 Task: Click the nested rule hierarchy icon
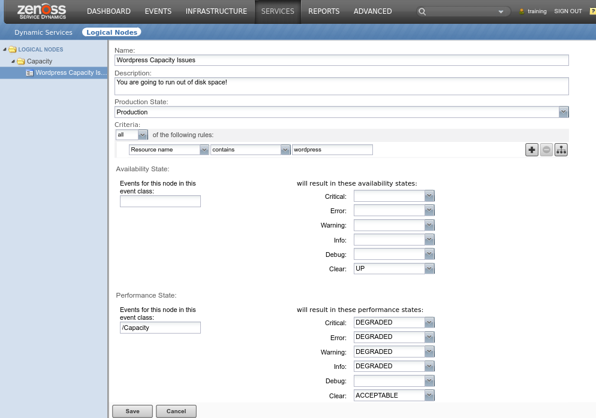tap(561, 150)
